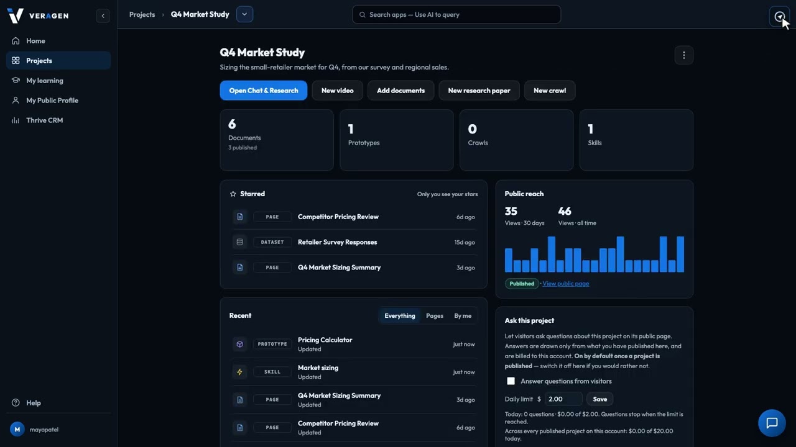Open My Public Profile in the sidebar

[x=58, y=101]
